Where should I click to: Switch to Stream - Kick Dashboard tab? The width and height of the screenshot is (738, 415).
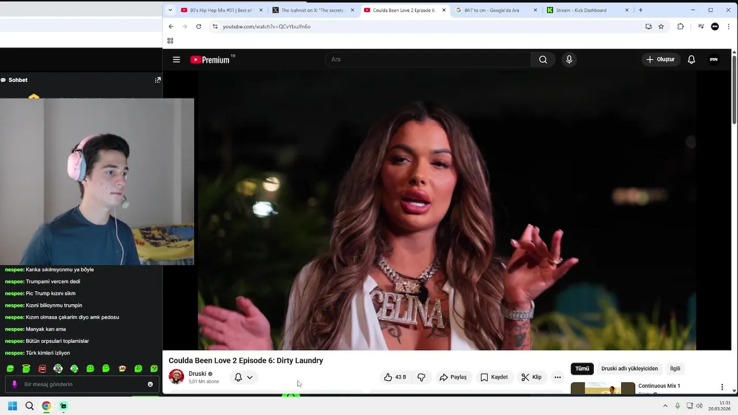tap(588, 10)
